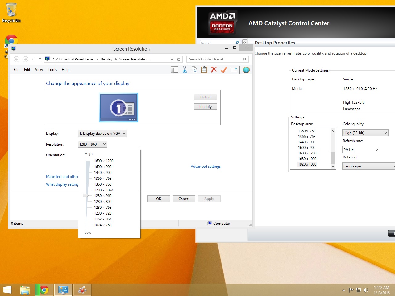Click the red X Delete toolbar icon

coord(214,70)
